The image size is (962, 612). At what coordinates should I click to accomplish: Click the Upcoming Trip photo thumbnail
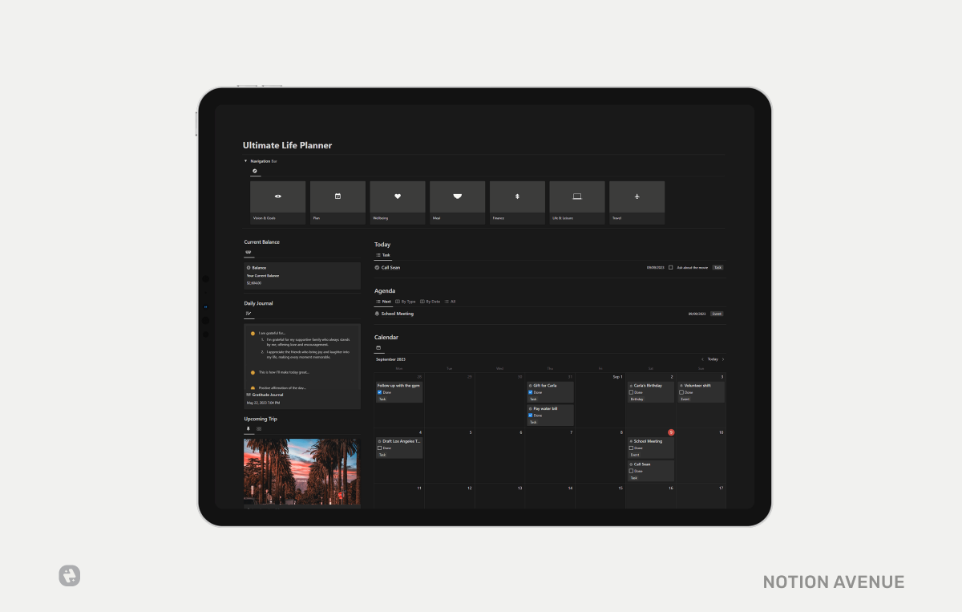(x=302, y=472)
